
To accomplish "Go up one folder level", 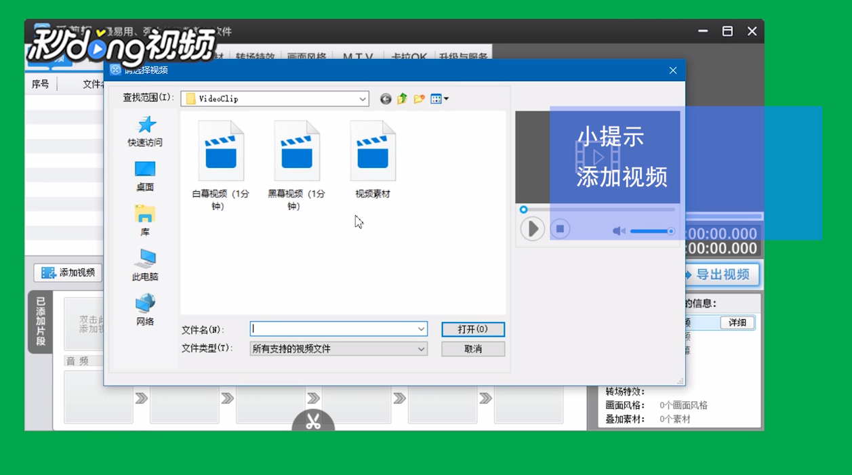I will point(403,99).
